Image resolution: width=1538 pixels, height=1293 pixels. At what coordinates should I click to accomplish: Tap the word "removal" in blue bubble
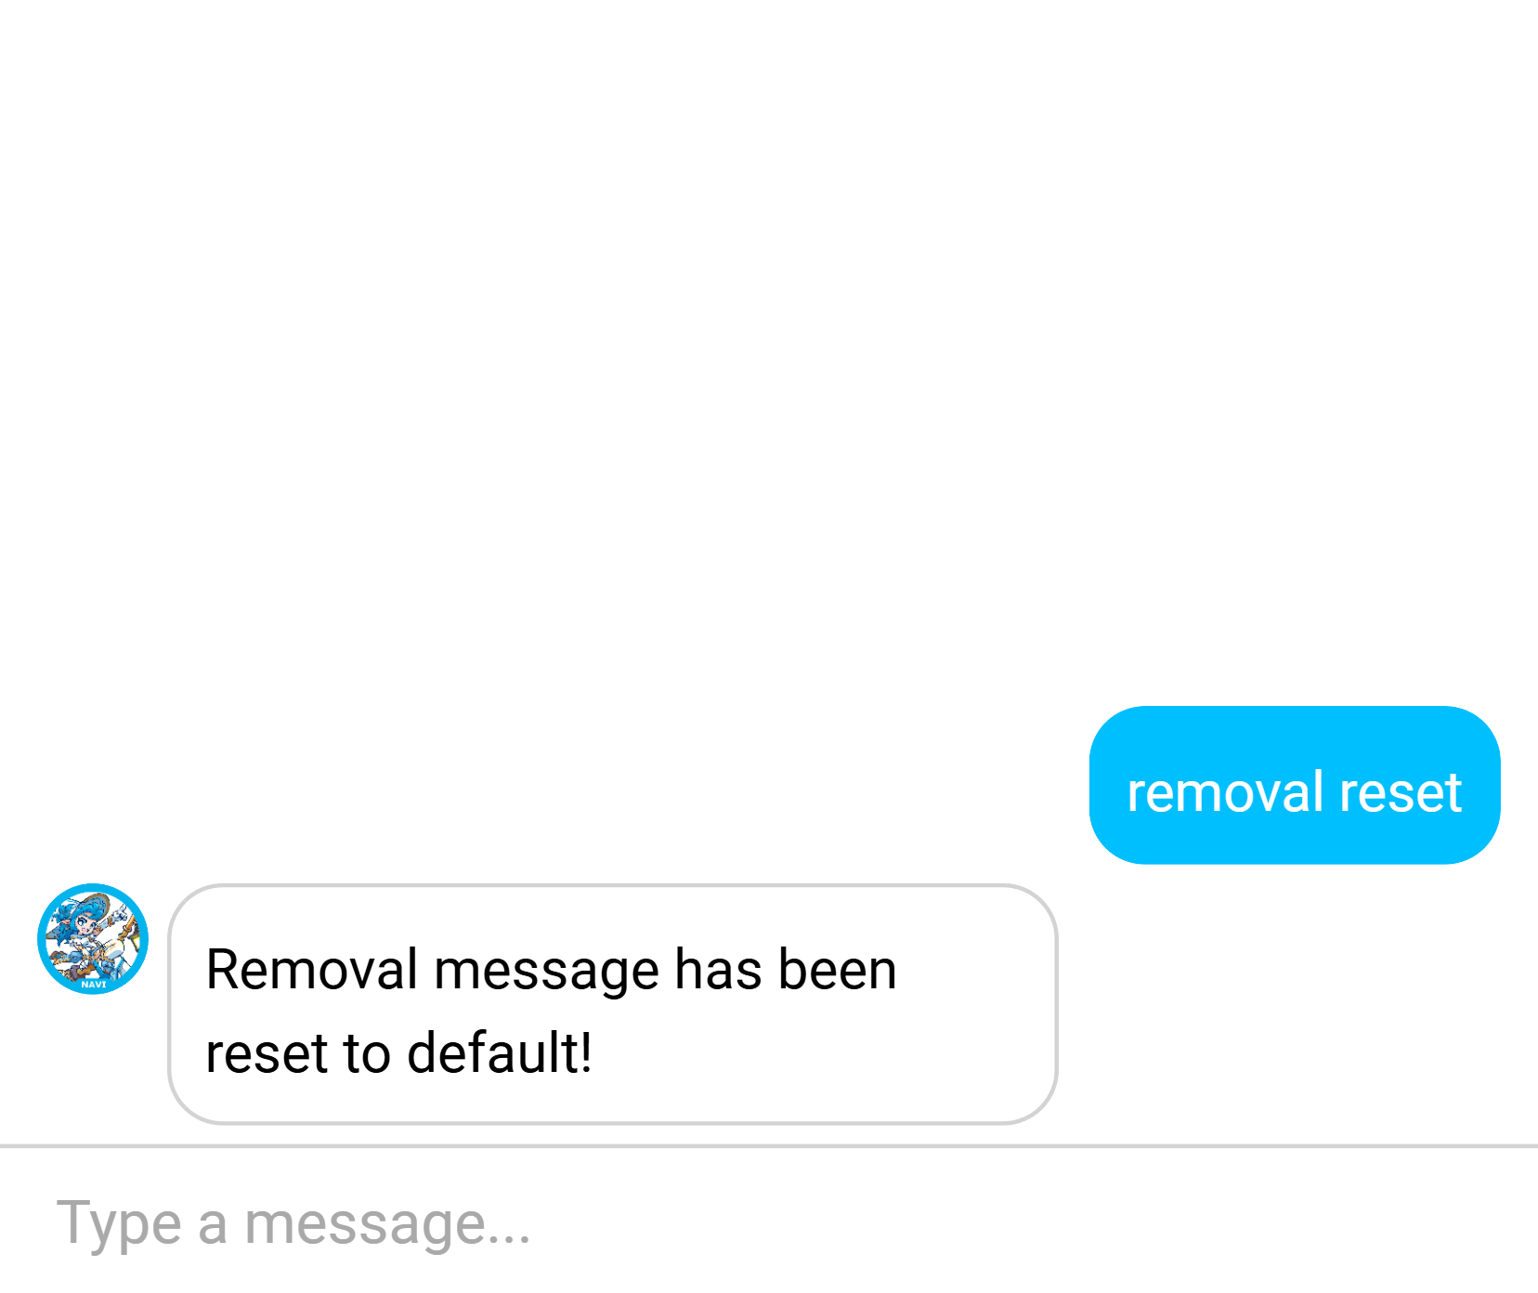point(1225,792)
